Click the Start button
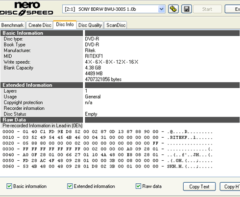Viewport: 240px width, 197px height. click(207, 9)
